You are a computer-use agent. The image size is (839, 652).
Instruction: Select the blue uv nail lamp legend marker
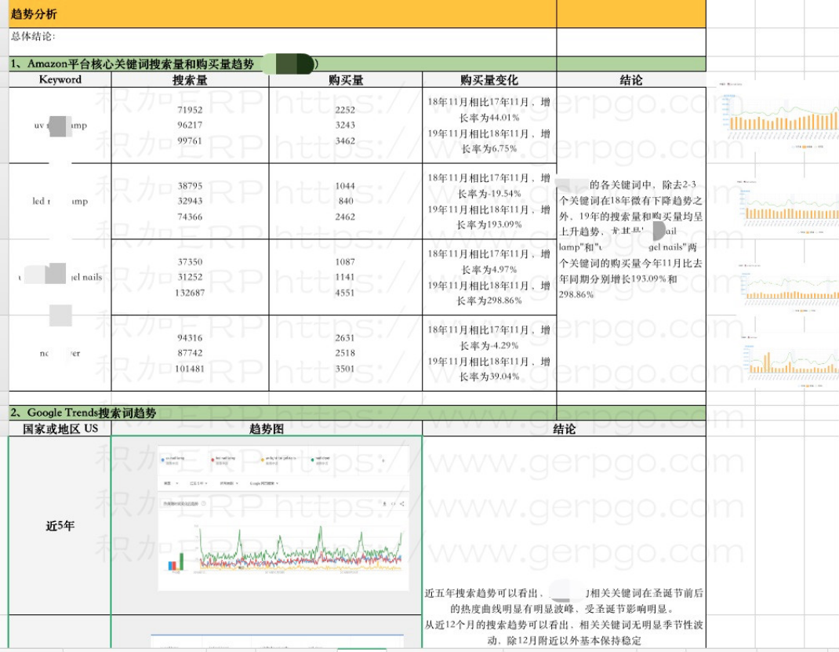(x=162, y=460)
